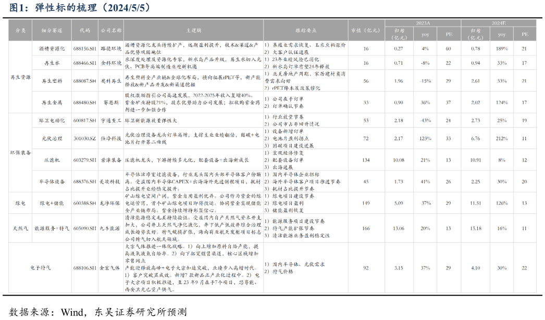This screenshot has height=320, width=545.
Task: Click the '再生塑料' segment cell
Action: pyautogui.click(x=52, y=81)
